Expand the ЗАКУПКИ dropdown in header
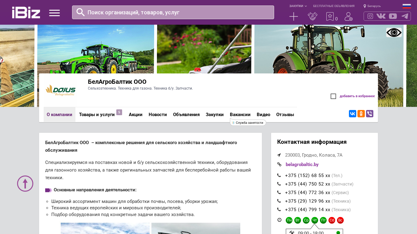Image resolution: width=417 pixels, height=234 pixels. [x=298, y=6]
